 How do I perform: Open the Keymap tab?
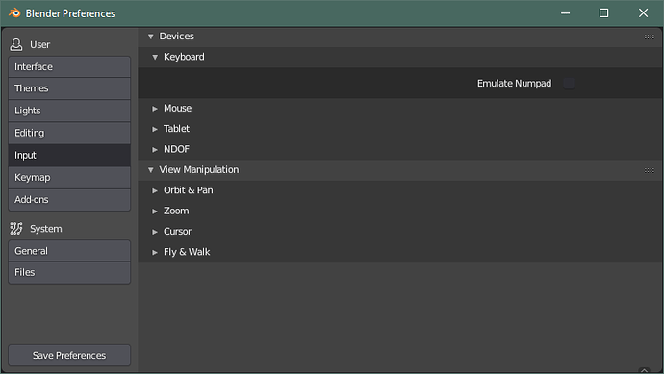coord(69,178)
